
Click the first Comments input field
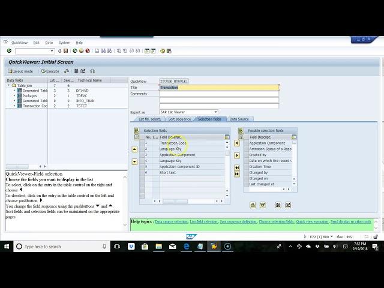tap(219, 94)
